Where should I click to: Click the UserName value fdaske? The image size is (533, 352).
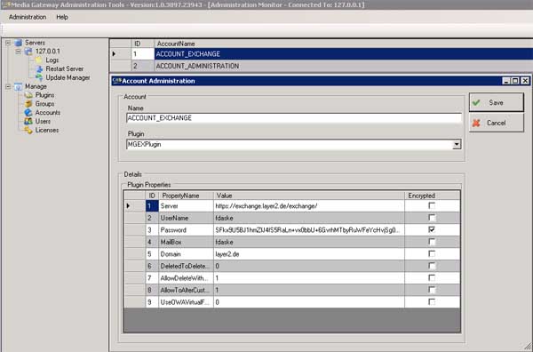(x=309, y=218)
